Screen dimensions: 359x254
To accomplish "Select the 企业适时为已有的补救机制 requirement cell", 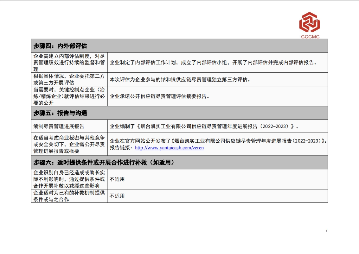I will (x=69, y=196).
